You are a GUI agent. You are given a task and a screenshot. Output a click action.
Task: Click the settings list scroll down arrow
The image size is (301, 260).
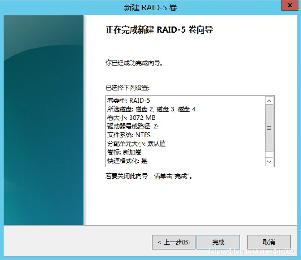point(269,162)
